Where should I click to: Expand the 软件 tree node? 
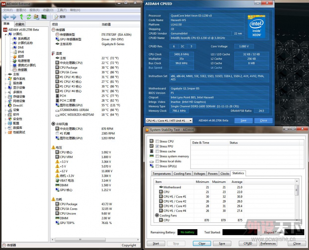(x=6, y=114)
